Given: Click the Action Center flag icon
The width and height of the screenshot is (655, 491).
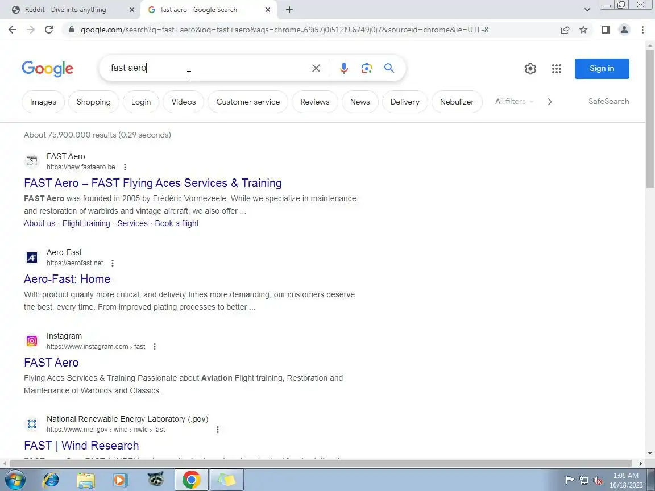Looking at the screenshot, I should [x=570, y=481].
